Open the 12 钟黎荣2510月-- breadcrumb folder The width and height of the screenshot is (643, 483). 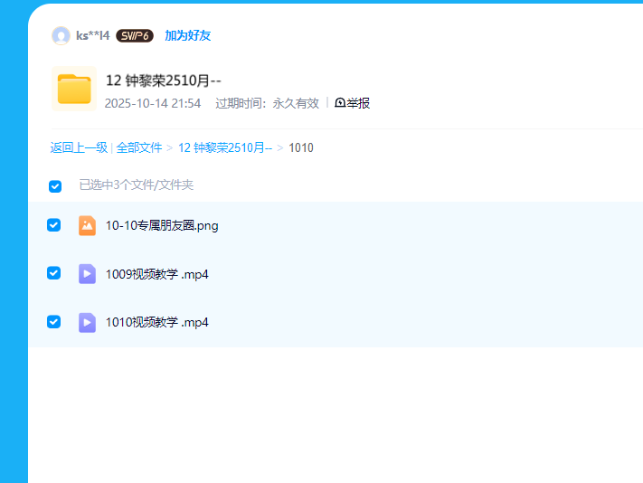coord(224,147)
